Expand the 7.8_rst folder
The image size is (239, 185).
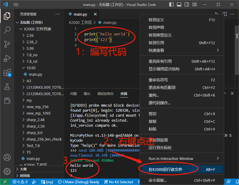tap(39, 62)
